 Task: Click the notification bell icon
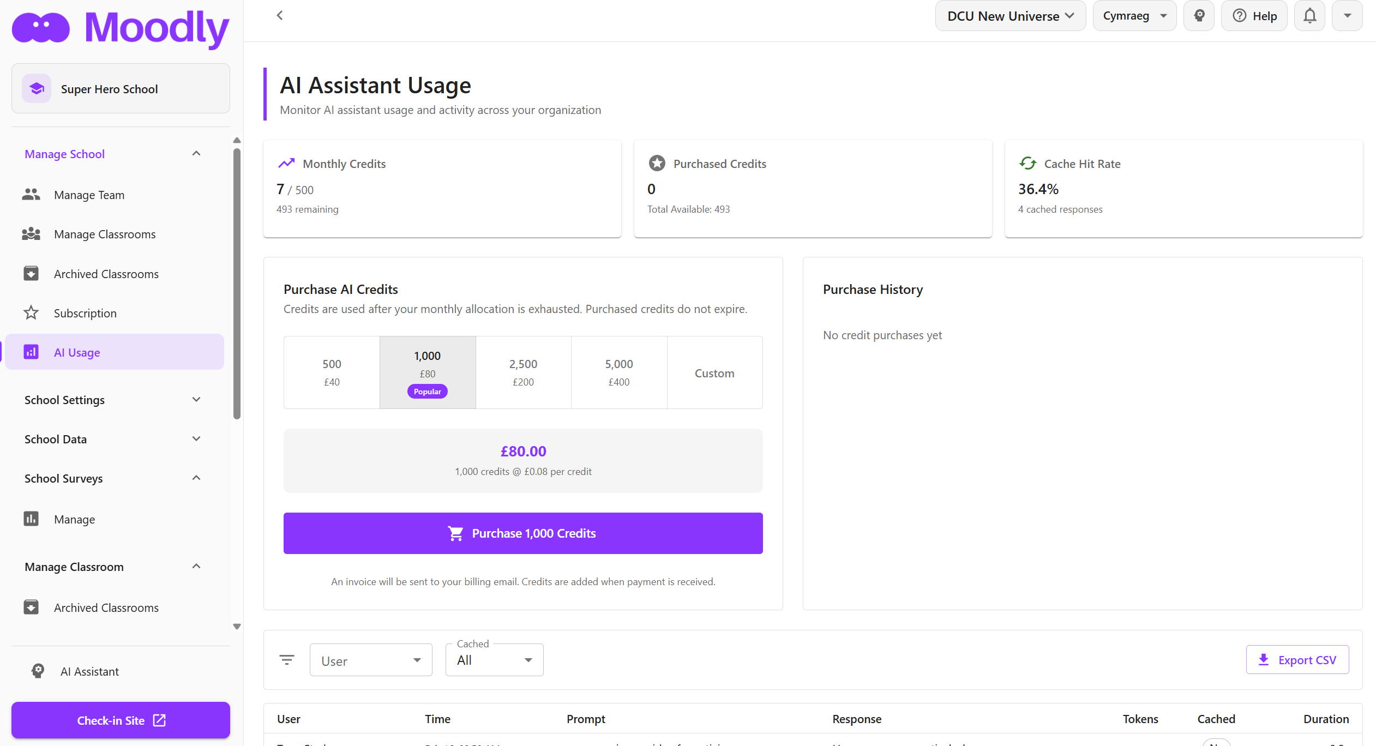[x=1309, y=16]
